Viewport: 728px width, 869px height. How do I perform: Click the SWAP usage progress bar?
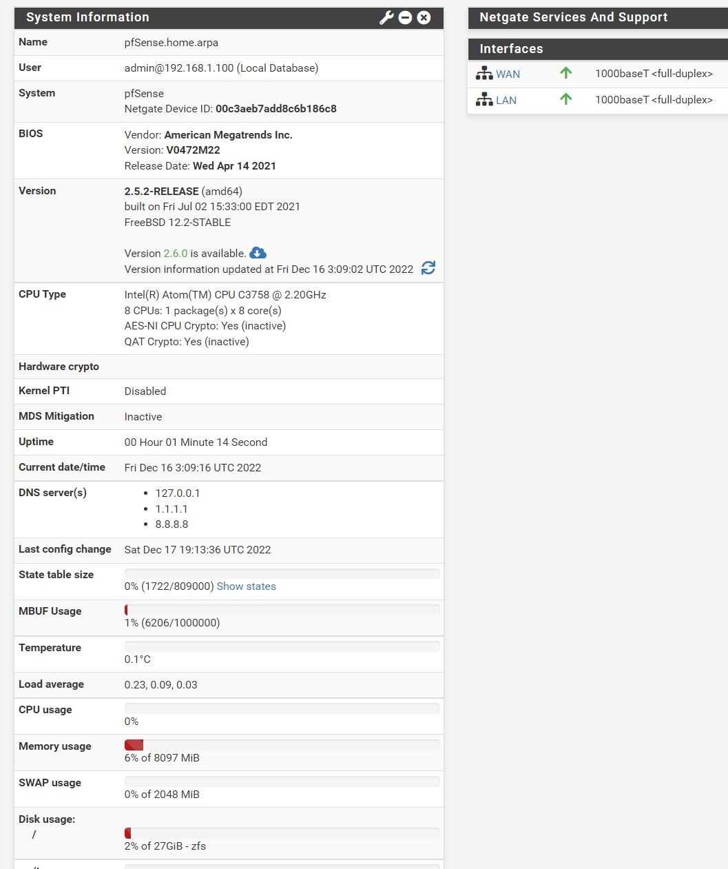282,781
